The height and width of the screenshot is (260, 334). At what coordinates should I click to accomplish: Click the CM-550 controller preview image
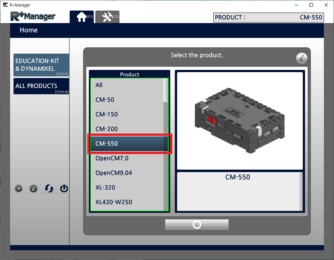[240, 120]
